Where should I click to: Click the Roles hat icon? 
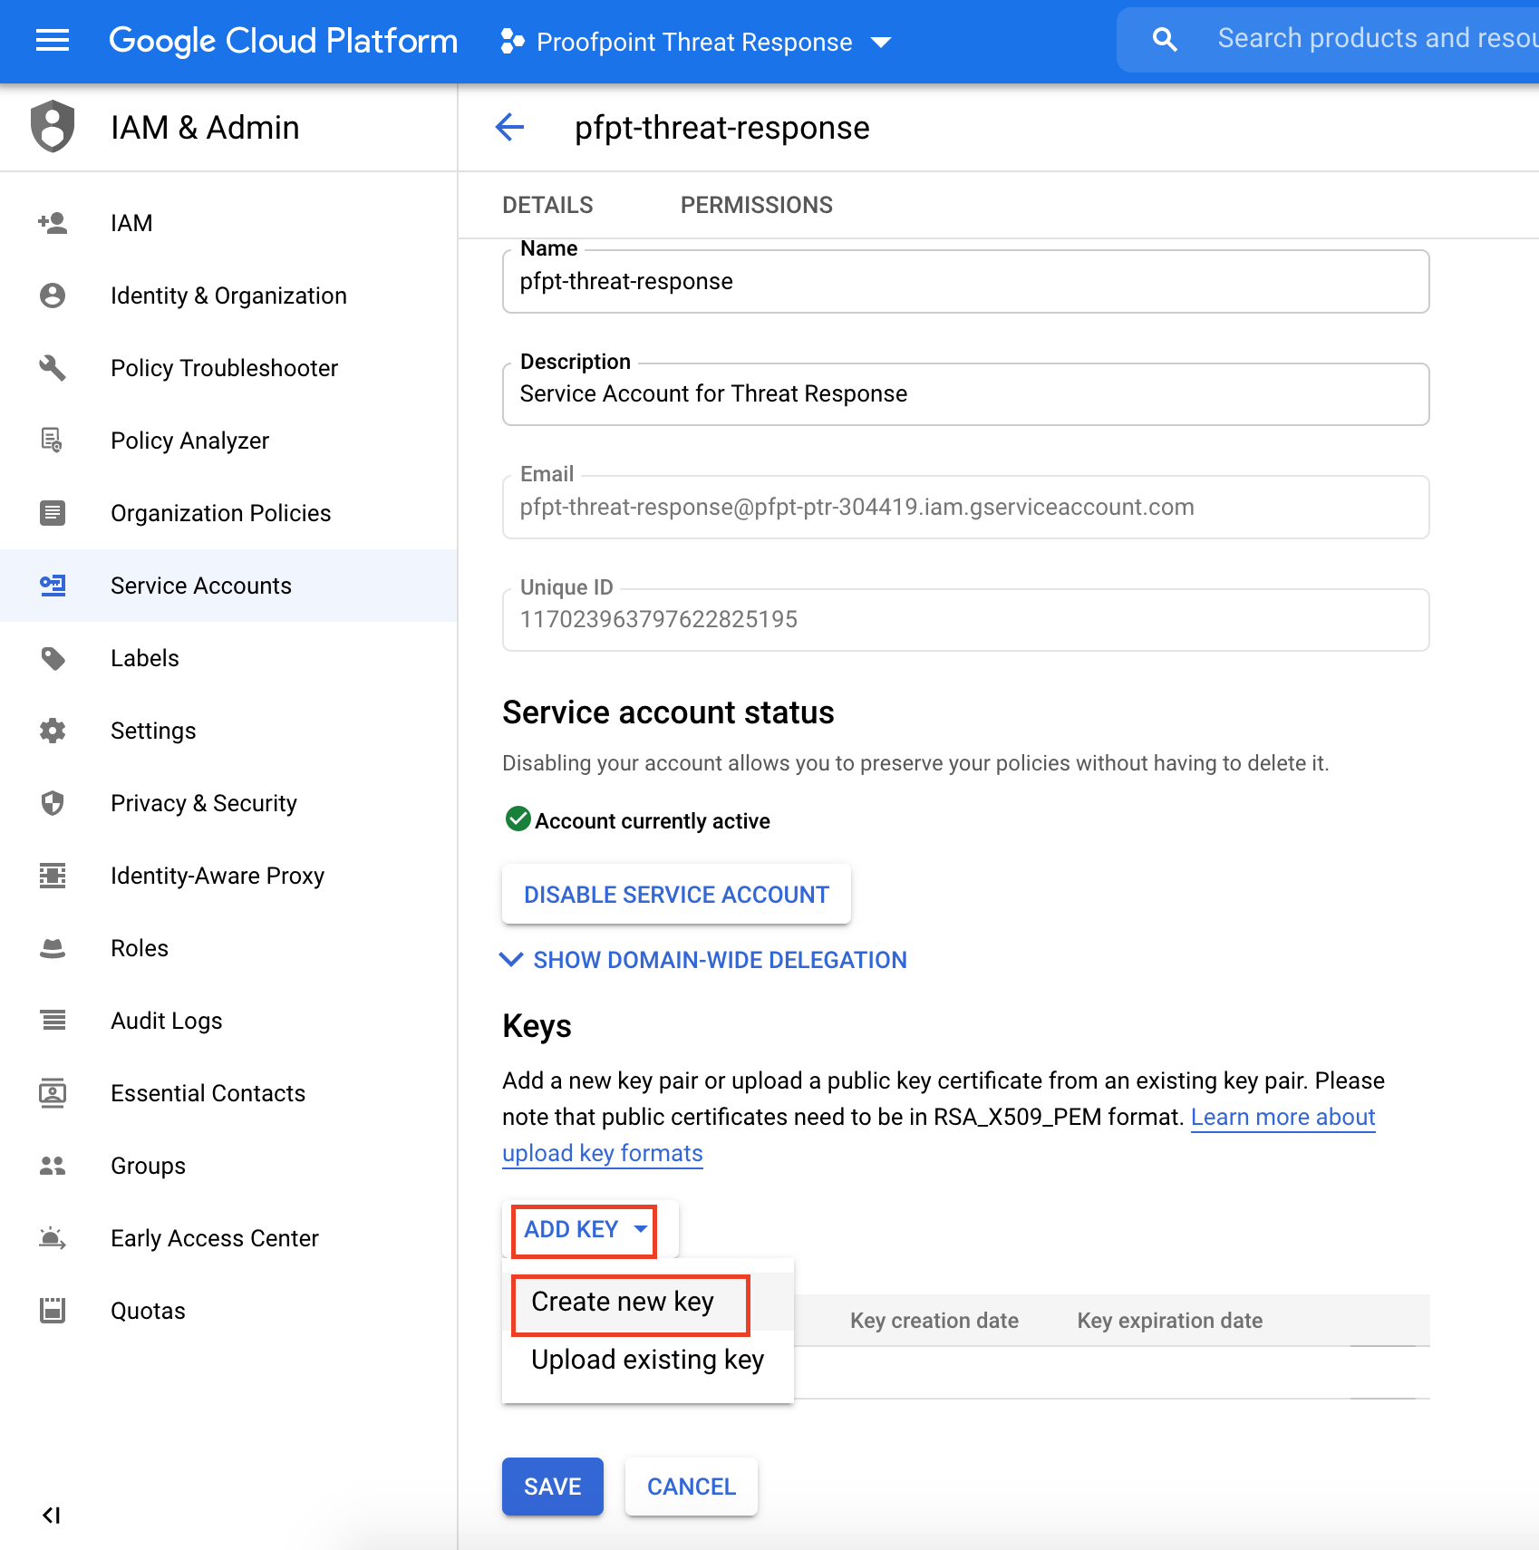53,948
